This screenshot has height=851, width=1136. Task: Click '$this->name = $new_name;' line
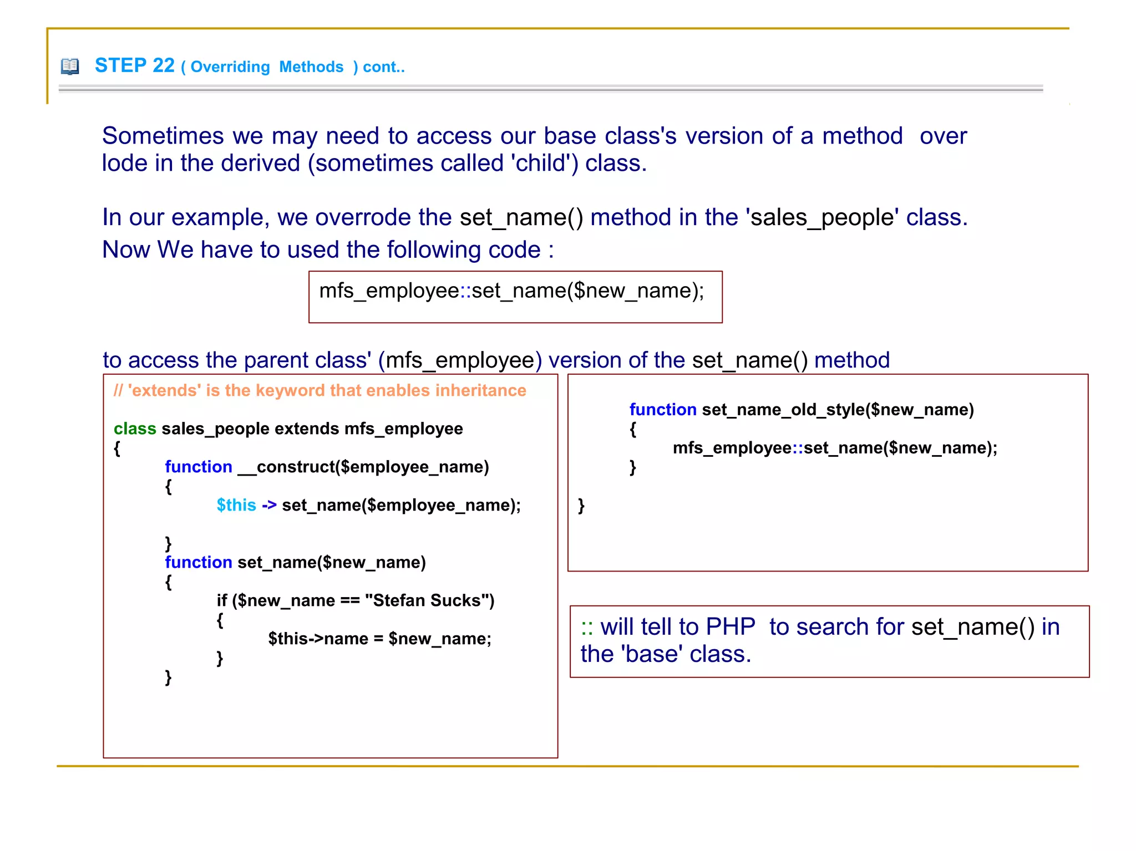click(x=379, y=639)
